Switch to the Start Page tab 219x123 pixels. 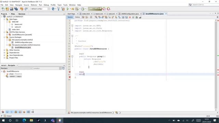(x=71, y=14)
